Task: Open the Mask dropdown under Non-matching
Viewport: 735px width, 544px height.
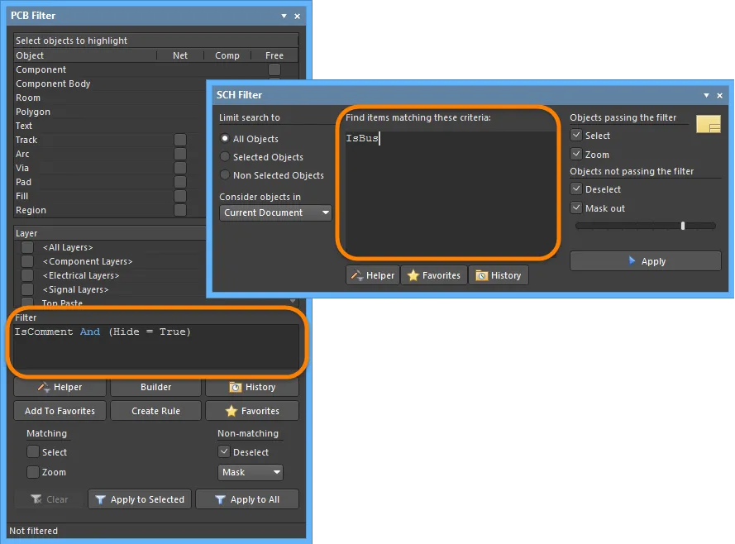Action: pos(251,472)
